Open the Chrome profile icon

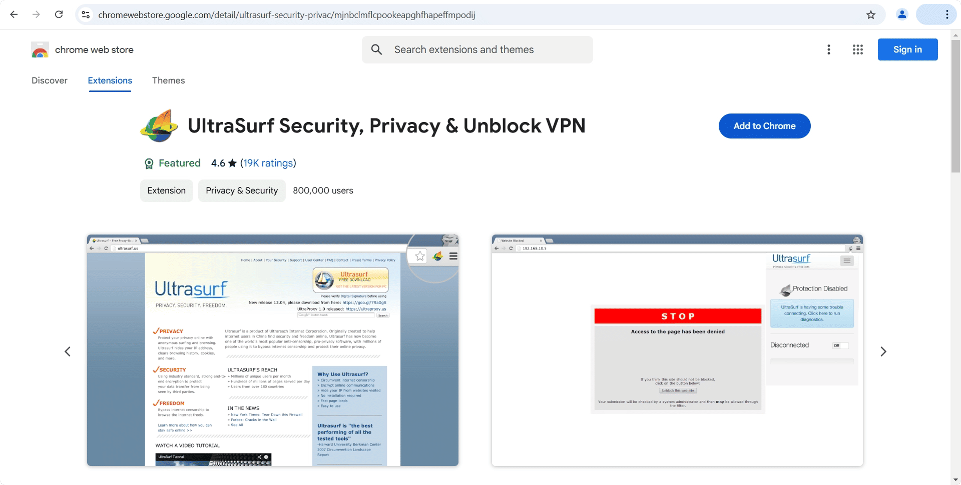coord(902,14)
